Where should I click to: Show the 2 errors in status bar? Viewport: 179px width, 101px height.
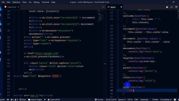[12, 100]
